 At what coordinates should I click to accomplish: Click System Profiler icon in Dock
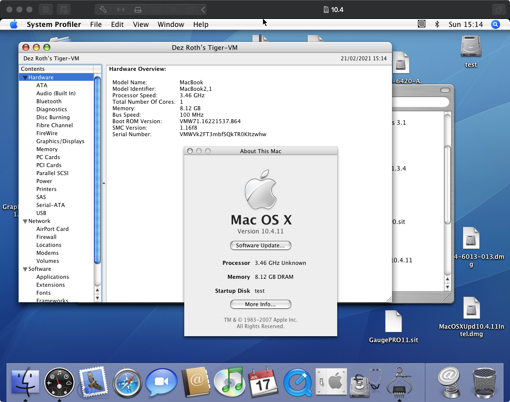point(399,383)
